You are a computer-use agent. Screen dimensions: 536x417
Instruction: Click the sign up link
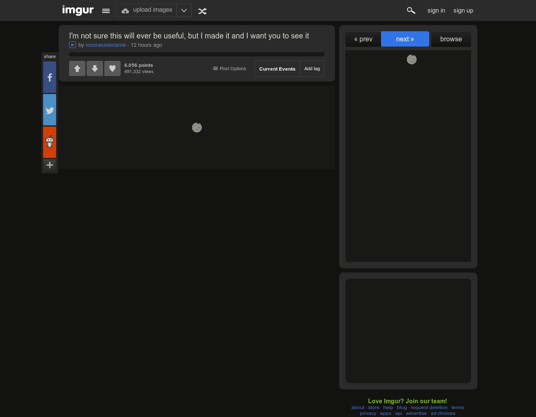point(463,10)
